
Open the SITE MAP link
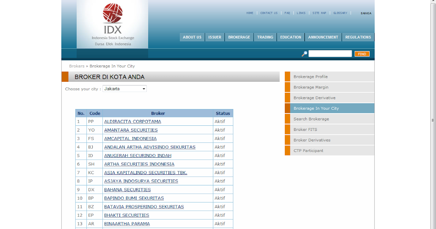click(x=319, y=13)
